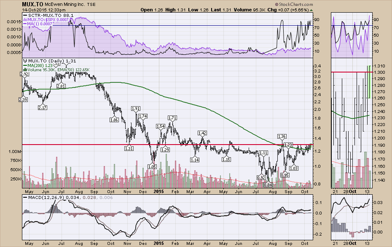Click the 1.29 price low label
Image resolution: width=392 pixels, height=247 pixels.
tap(165, 150)
